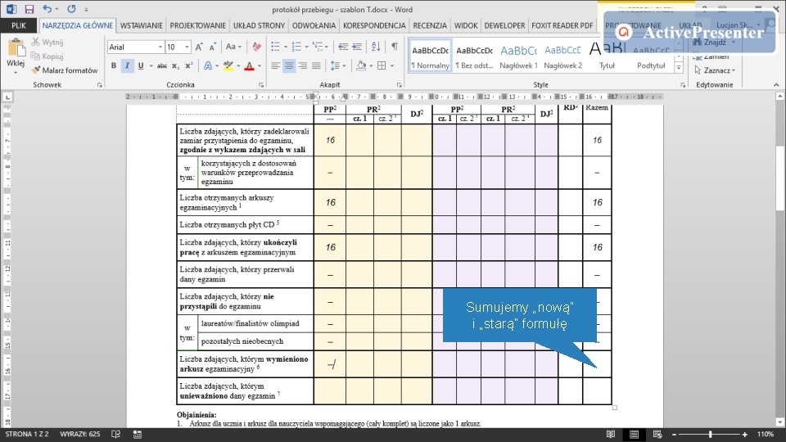Open the Akapit paragraph dialog launcher
This screenshot has height=442, width=786.
tap(399, 85)
